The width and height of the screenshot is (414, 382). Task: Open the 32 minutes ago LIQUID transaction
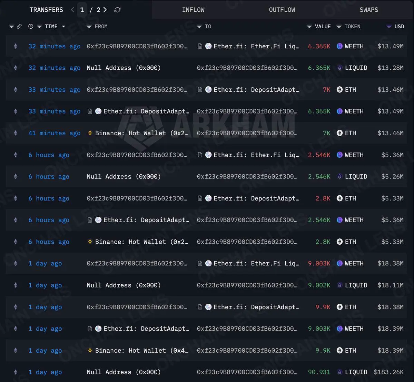click(54, 68)
